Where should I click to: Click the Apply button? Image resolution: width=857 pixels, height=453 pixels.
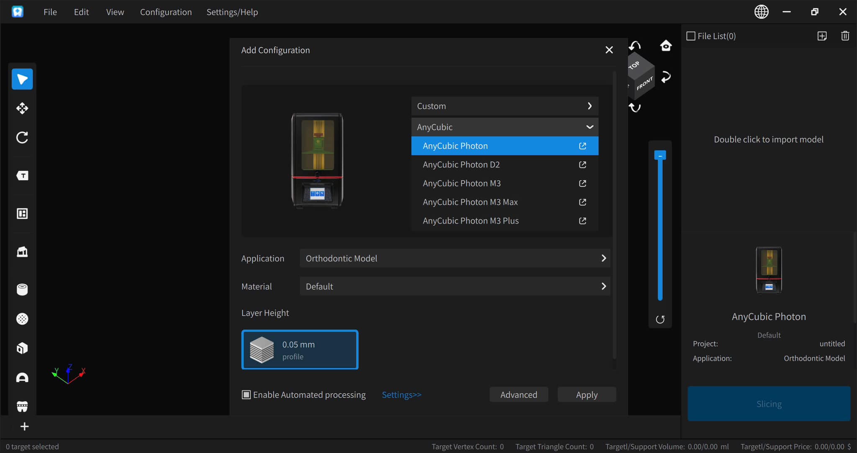click(586, 394)
